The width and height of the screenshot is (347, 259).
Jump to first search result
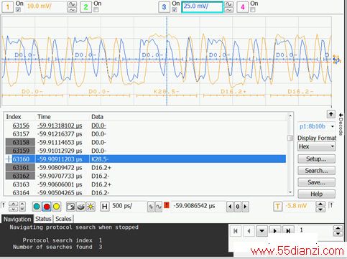point(236,231)
